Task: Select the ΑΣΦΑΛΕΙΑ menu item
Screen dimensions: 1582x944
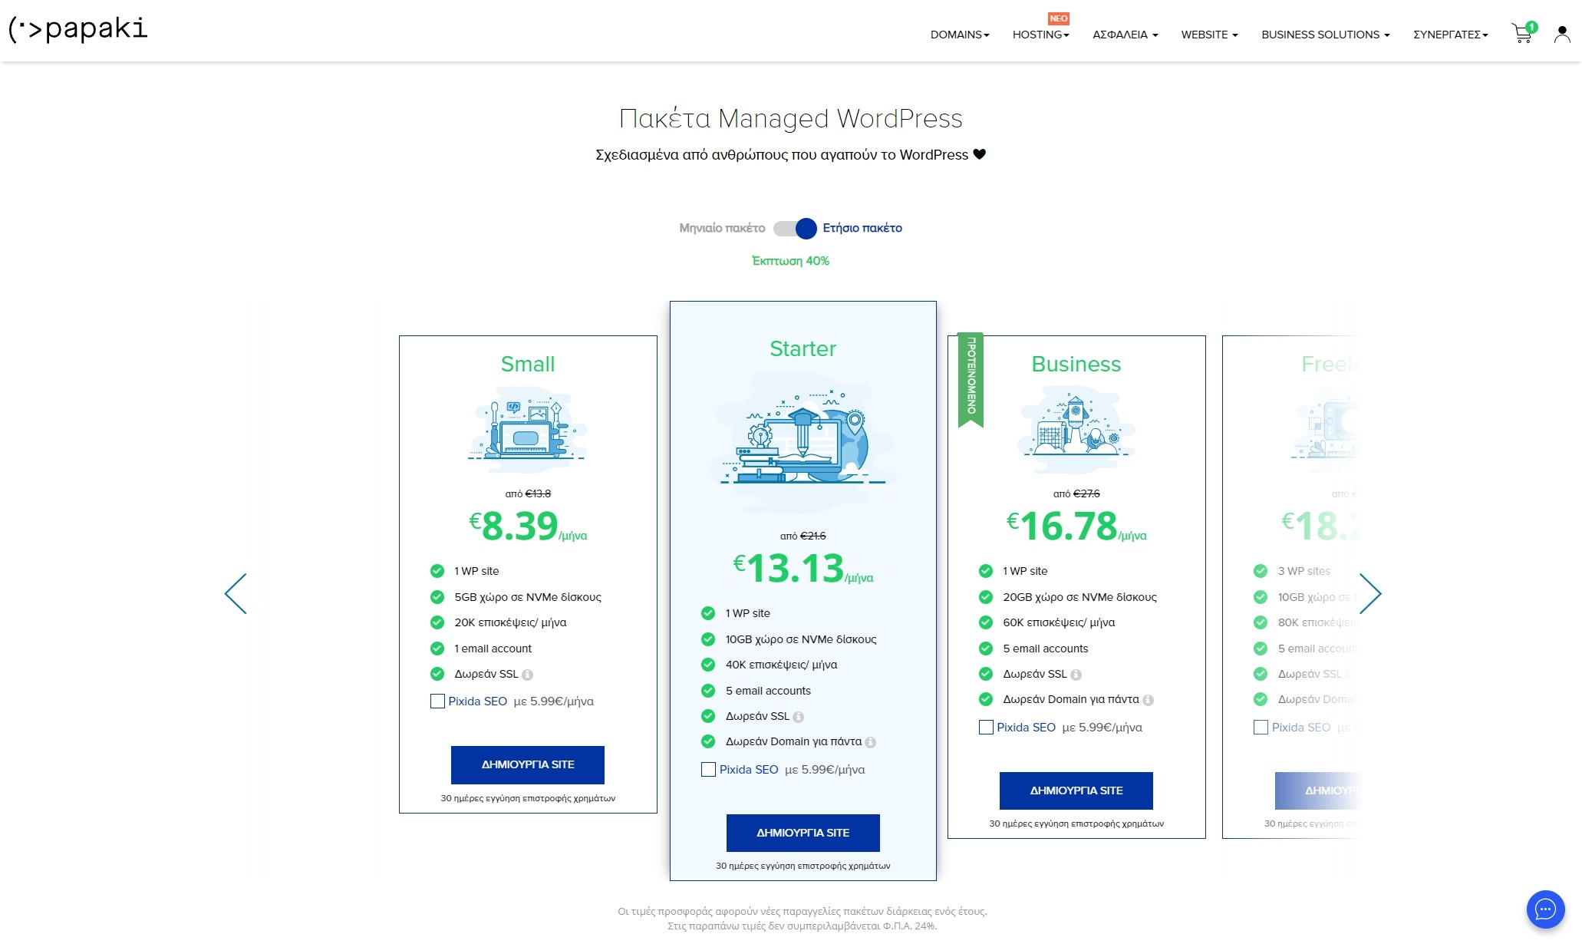Action: 1123,34
